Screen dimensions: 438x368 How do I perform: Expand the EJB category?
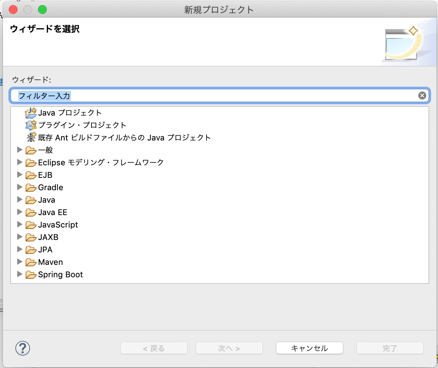tap(19, 174)
